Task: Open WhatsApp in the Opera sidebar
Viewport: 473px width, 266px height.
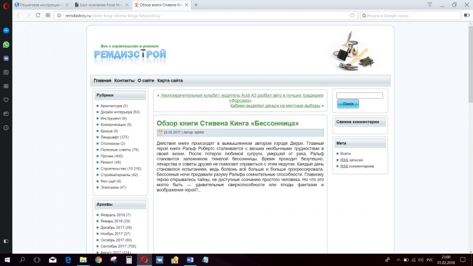Action: point(6,45)
